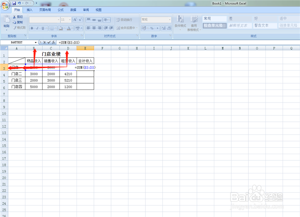Open the 常规 number format dropdown
The height and width of the screenshot is (217, 300).
tap(170, 20)
